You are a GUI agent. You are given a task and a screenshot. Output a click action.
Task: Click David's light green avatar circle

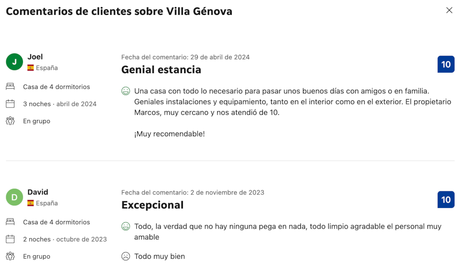(14, 197)
